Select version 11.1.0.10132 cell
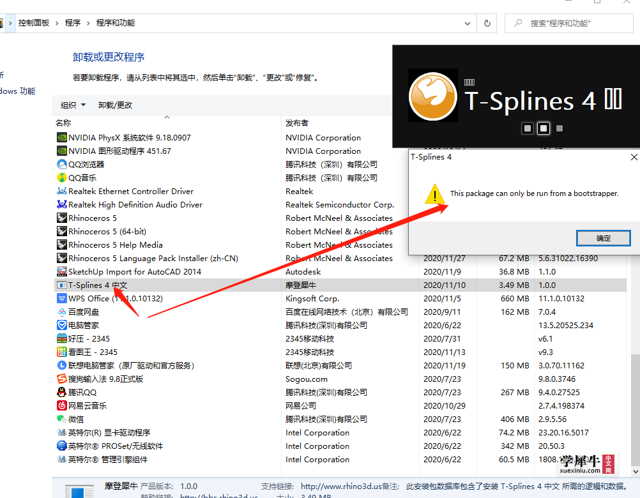 [x=561, y=299]
